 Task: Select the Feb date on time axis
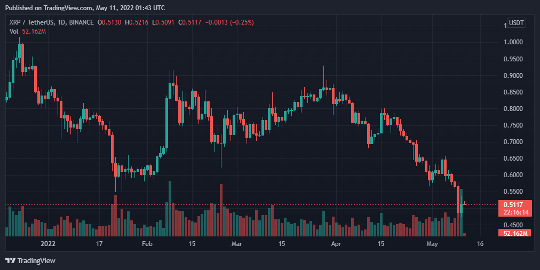pyautogui.click(x=147, y=244)
